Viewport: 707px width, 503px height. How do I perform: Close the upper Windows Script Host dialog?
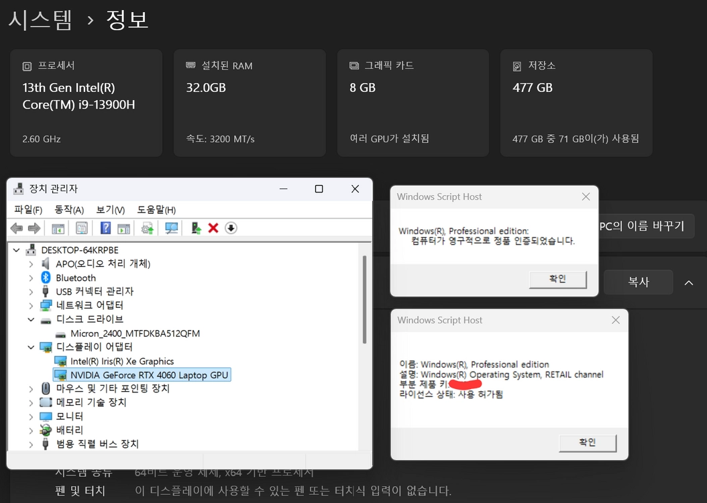pyautogui.click(x=586, y=197)
